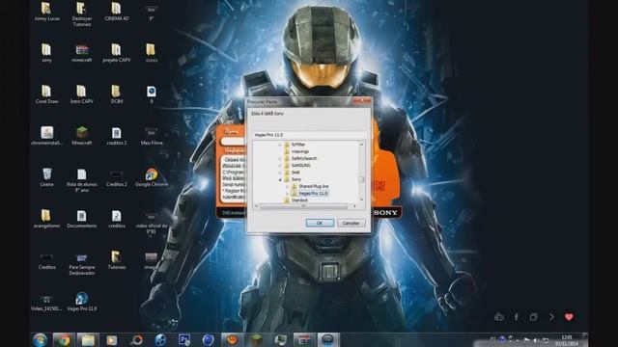The height and width of the screenshot is (347, 618).
Task: Select the Vegas Pro 11.0 folder in tree
Action: 313,194
